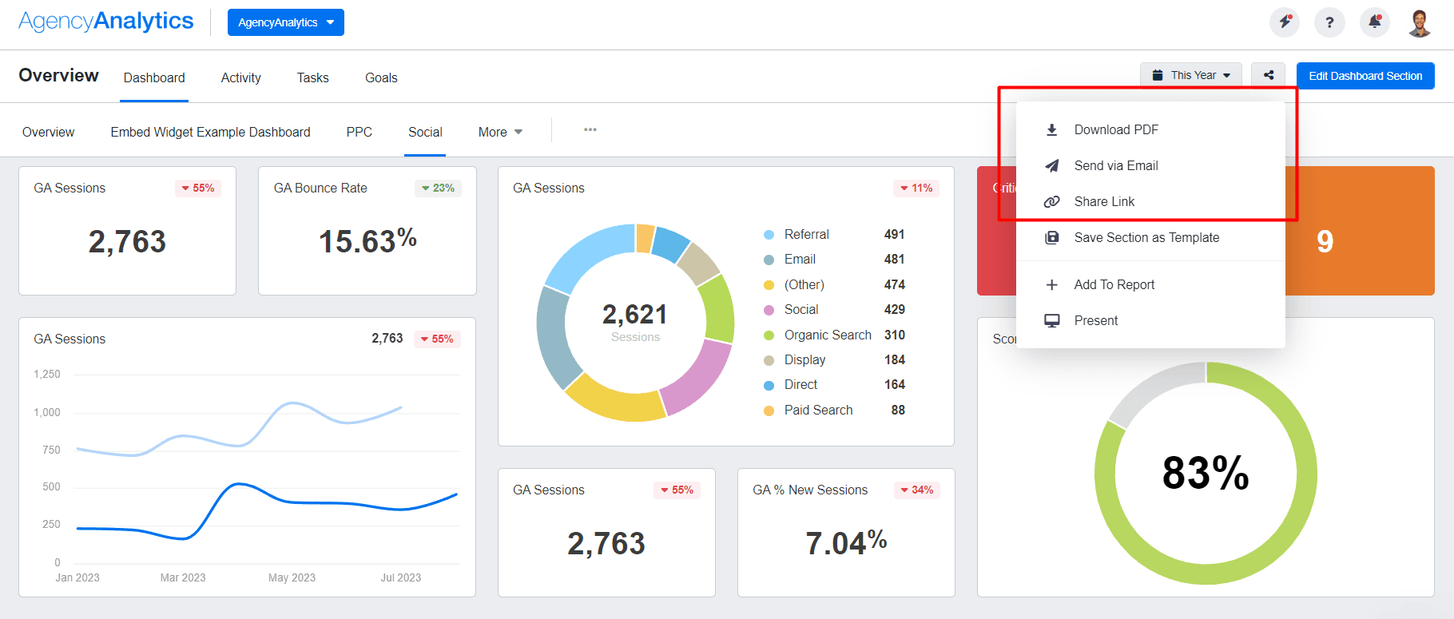Viewport: 1454px width, 619px height.
Task: Click the 34% badge on GA % New Sessions
Action: [916, 490]
